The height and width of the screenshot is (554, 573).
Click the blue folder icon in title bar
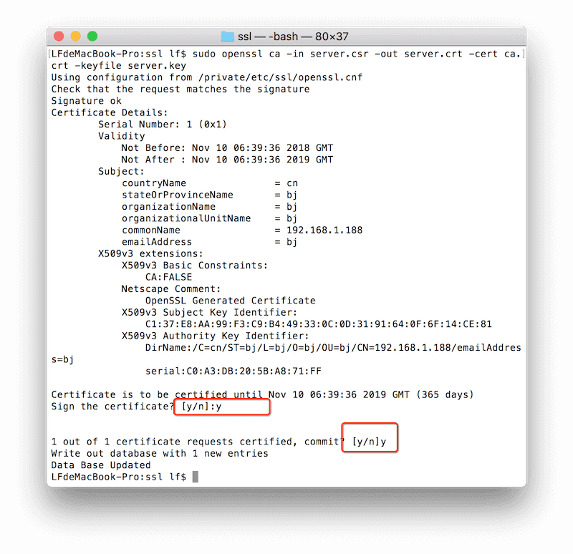click(x=228, y=37)
